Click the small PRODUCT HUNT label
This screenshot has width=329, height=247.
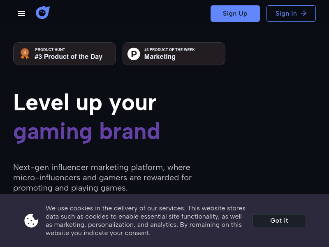pyautogui.click(x=50, y=50)
